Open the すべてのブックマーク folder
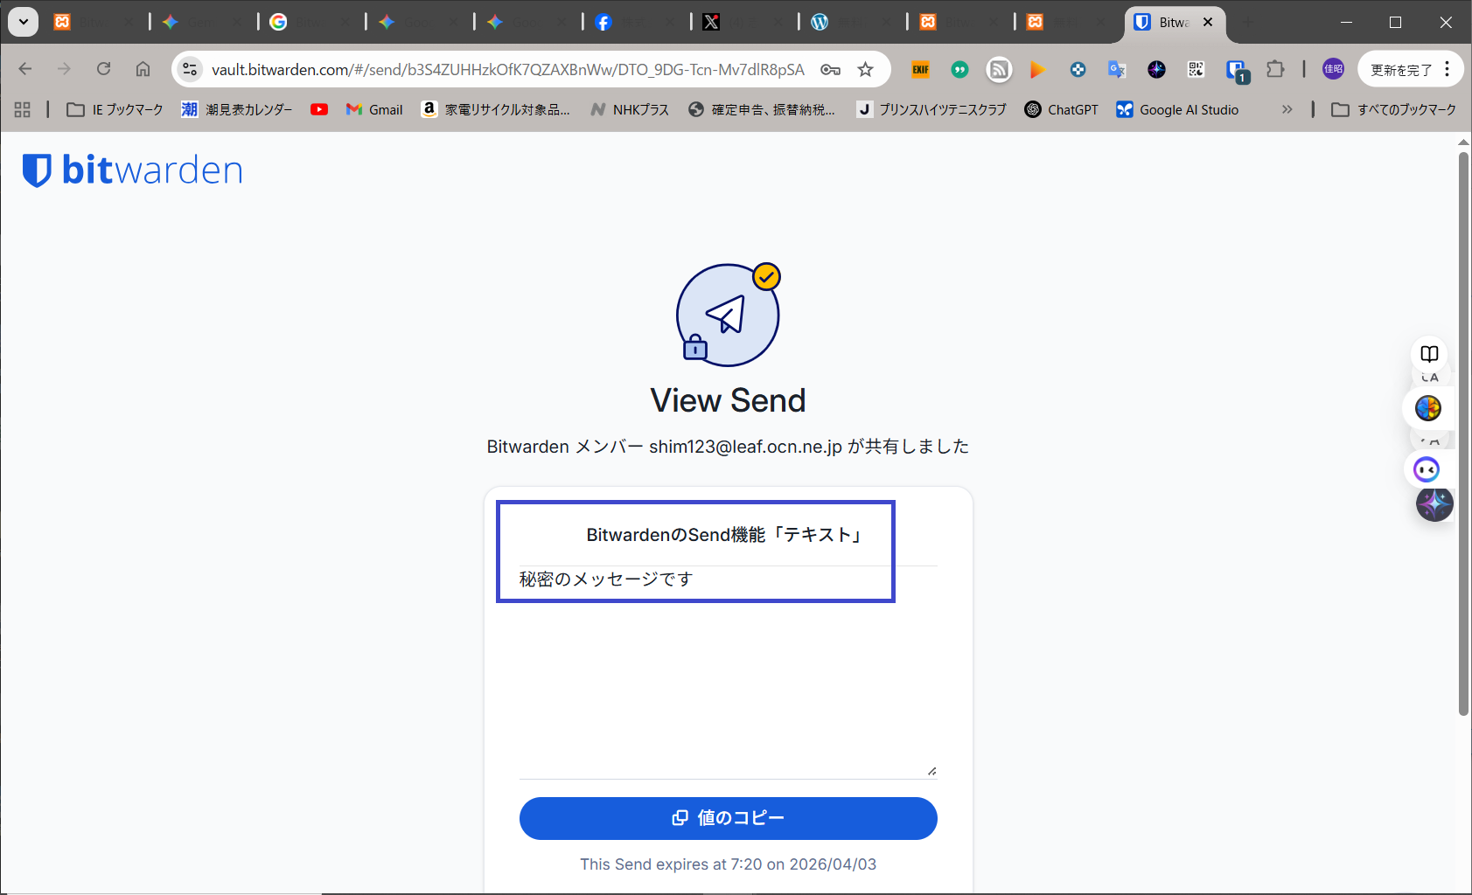1472x895 pixels. (1393, 109)
